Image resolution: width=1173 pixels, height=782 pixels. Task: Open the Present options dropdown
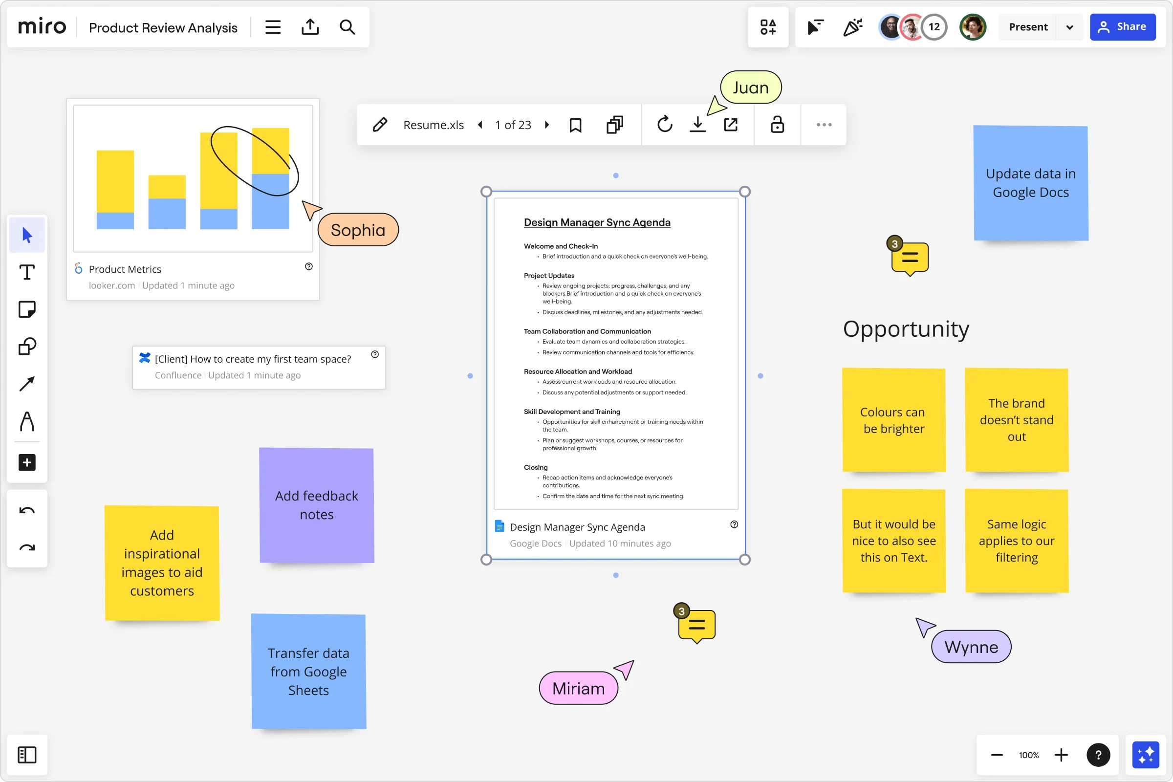click(1069, 27)
